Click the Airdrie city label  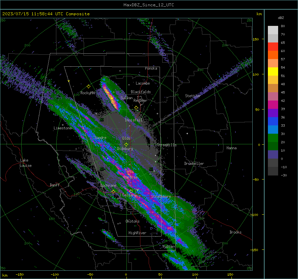click(130, 177)
